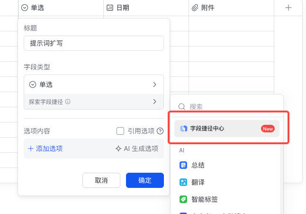Click the info icon next to 探索字段捷径
306x214 pixels.
coord(68,102)
